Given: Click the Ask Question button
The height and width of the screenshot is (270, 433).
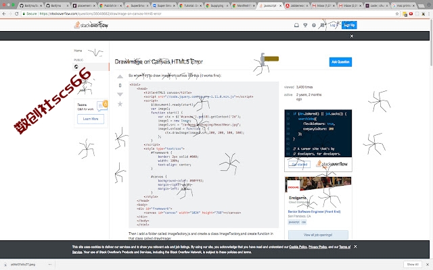Looking at the screenshot, I should pos(340,62).
